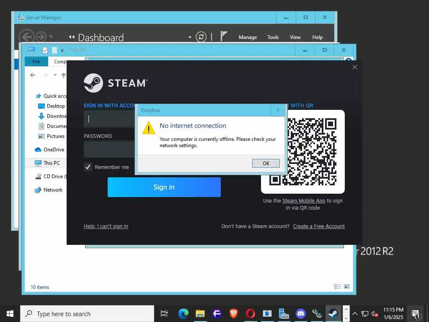Open the Windows Start menu
429x322 pixels.
click(x=10, y=314)
